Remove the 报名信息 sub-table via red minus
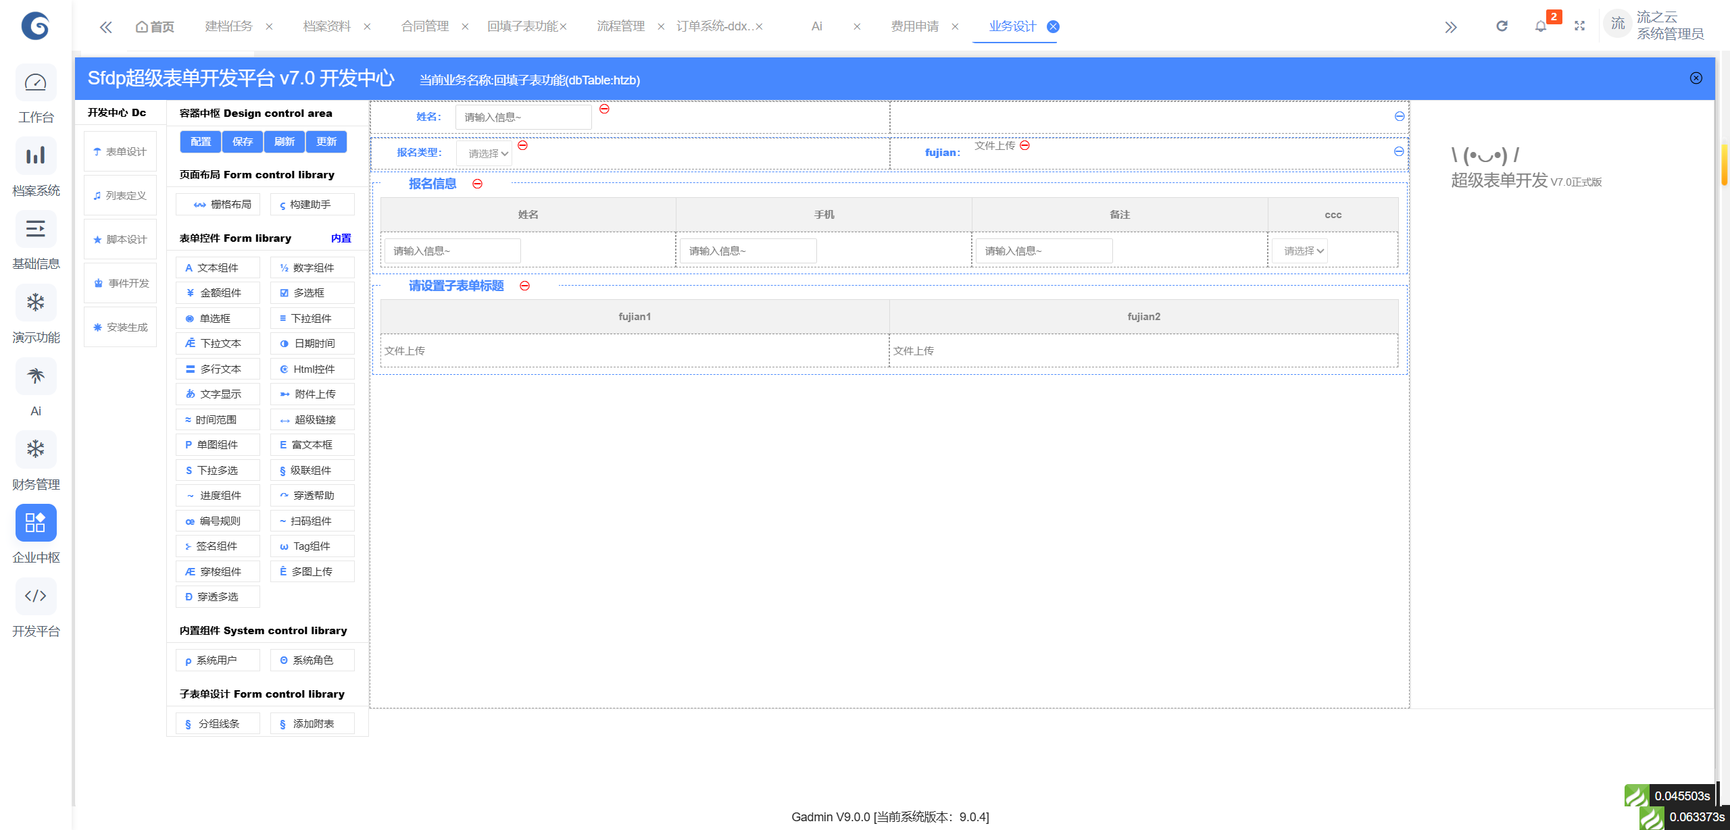1730x830 pixels. pyautogui.click(x=478, y=184)
